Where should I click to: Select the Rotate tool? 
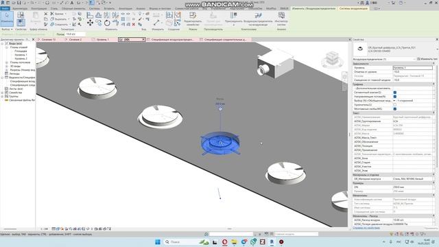coord(107,23)
